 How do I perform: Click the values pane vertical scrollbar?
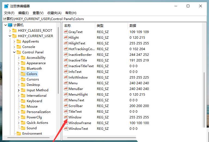tap(204, 99)
